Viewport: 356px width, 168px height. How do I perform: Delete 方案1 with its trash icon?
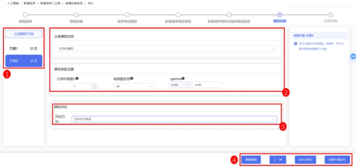36,49
